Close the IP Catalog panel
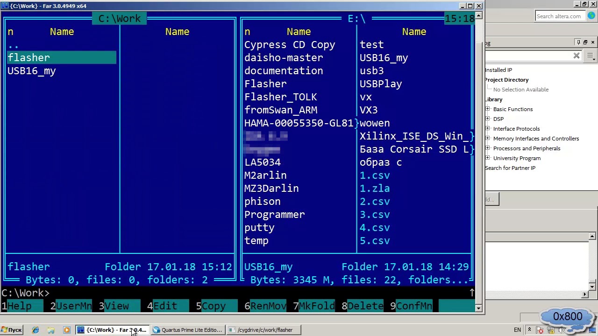Screen dimensions: 598x336 (x=592, y=42)
